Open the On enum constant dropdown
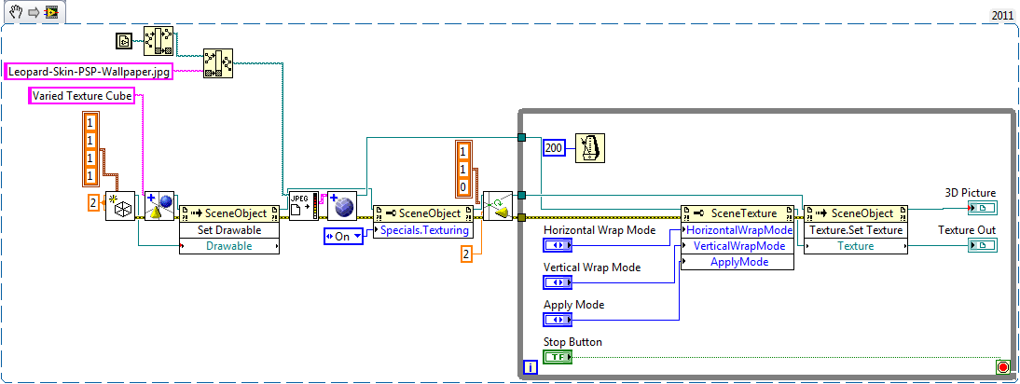Image resolution: width=1020 pixels, height=384 pixels. [x=346, y=236]
